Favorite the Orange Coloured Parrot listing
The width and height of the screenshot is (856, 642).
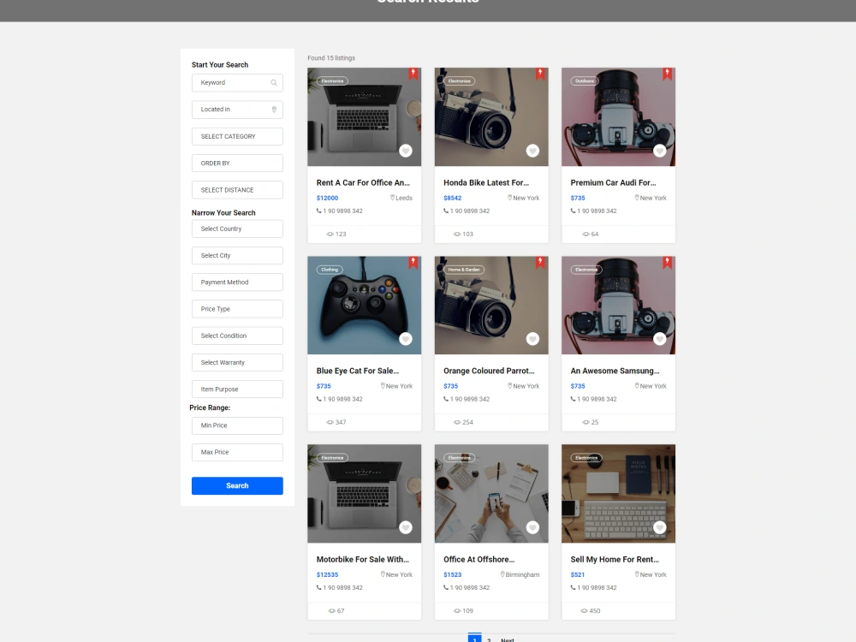[532, 339]
